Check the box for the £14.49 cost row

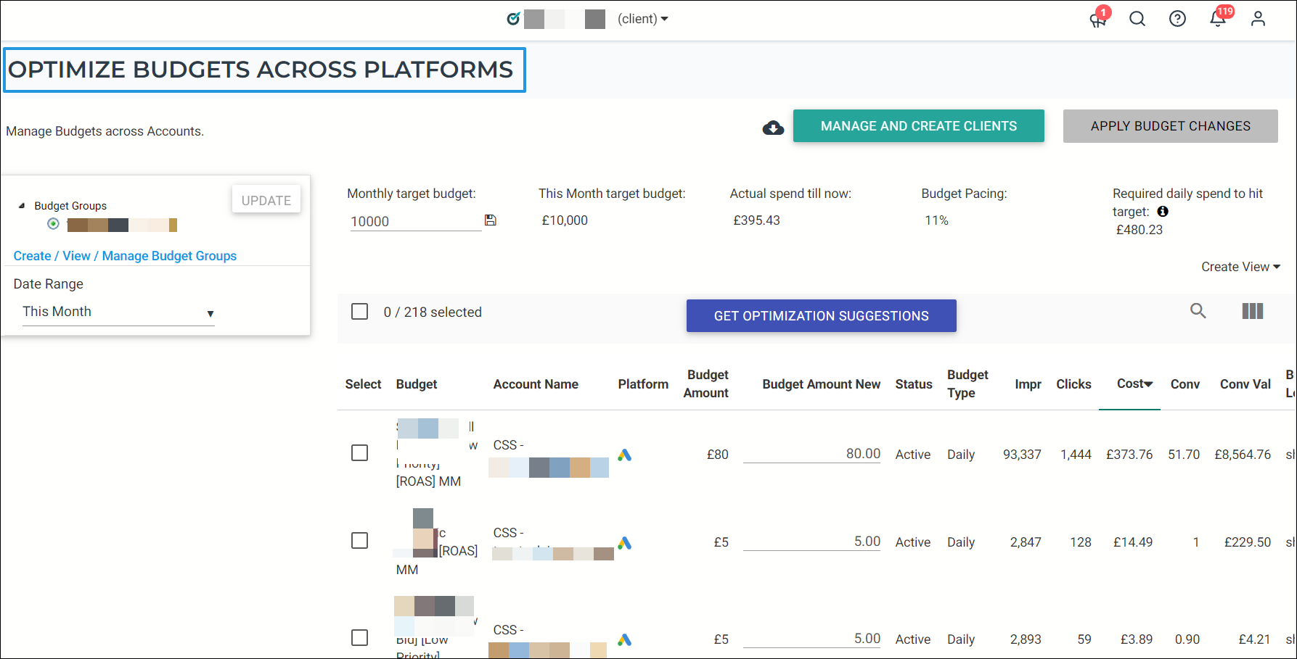click(359, 541)
